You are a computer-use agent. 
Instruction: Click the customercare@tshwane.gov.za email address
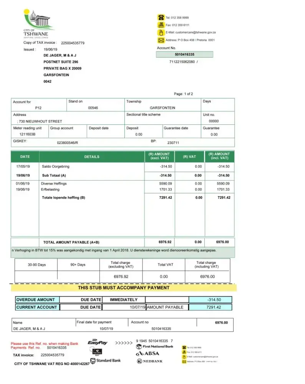(196, 32)
